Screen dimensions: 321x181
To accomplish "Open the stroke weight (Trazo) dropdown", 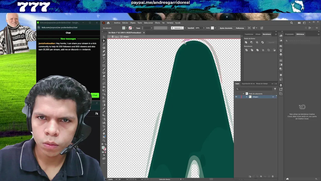I will click(151, 28).
